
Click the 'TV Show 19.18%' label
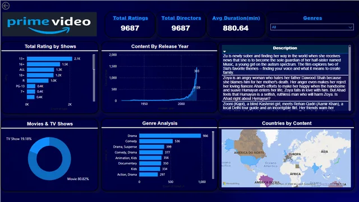[19, 139]
